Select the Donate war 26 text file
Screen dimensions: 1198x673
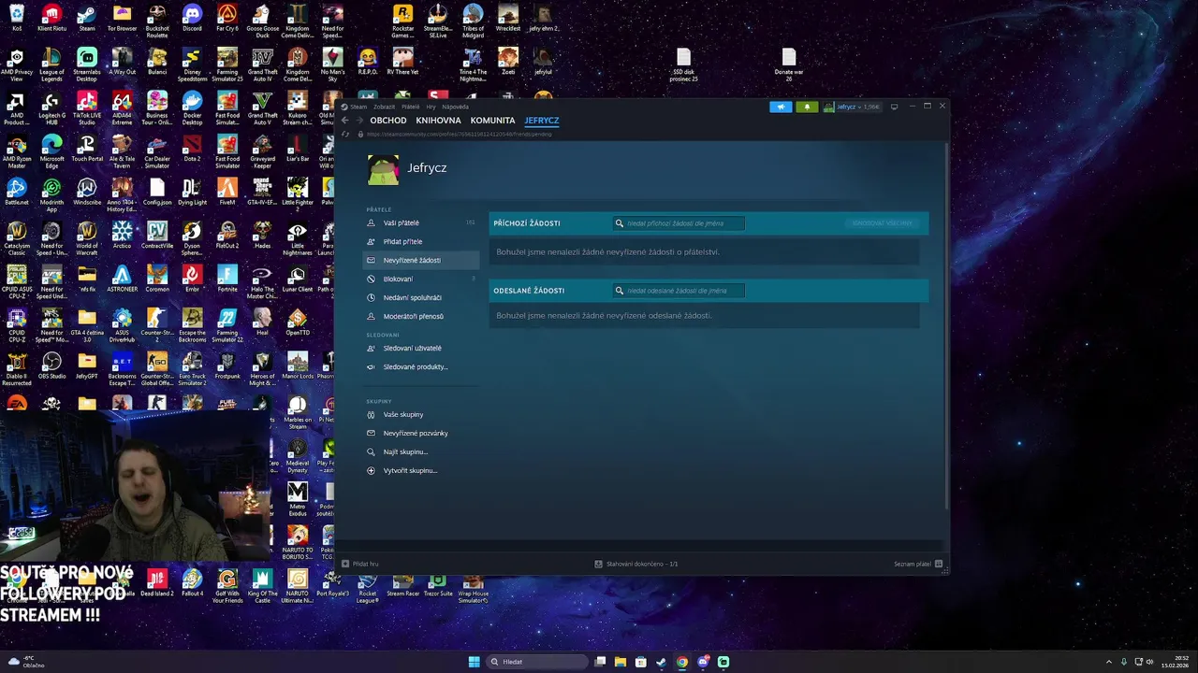(789, 64)
